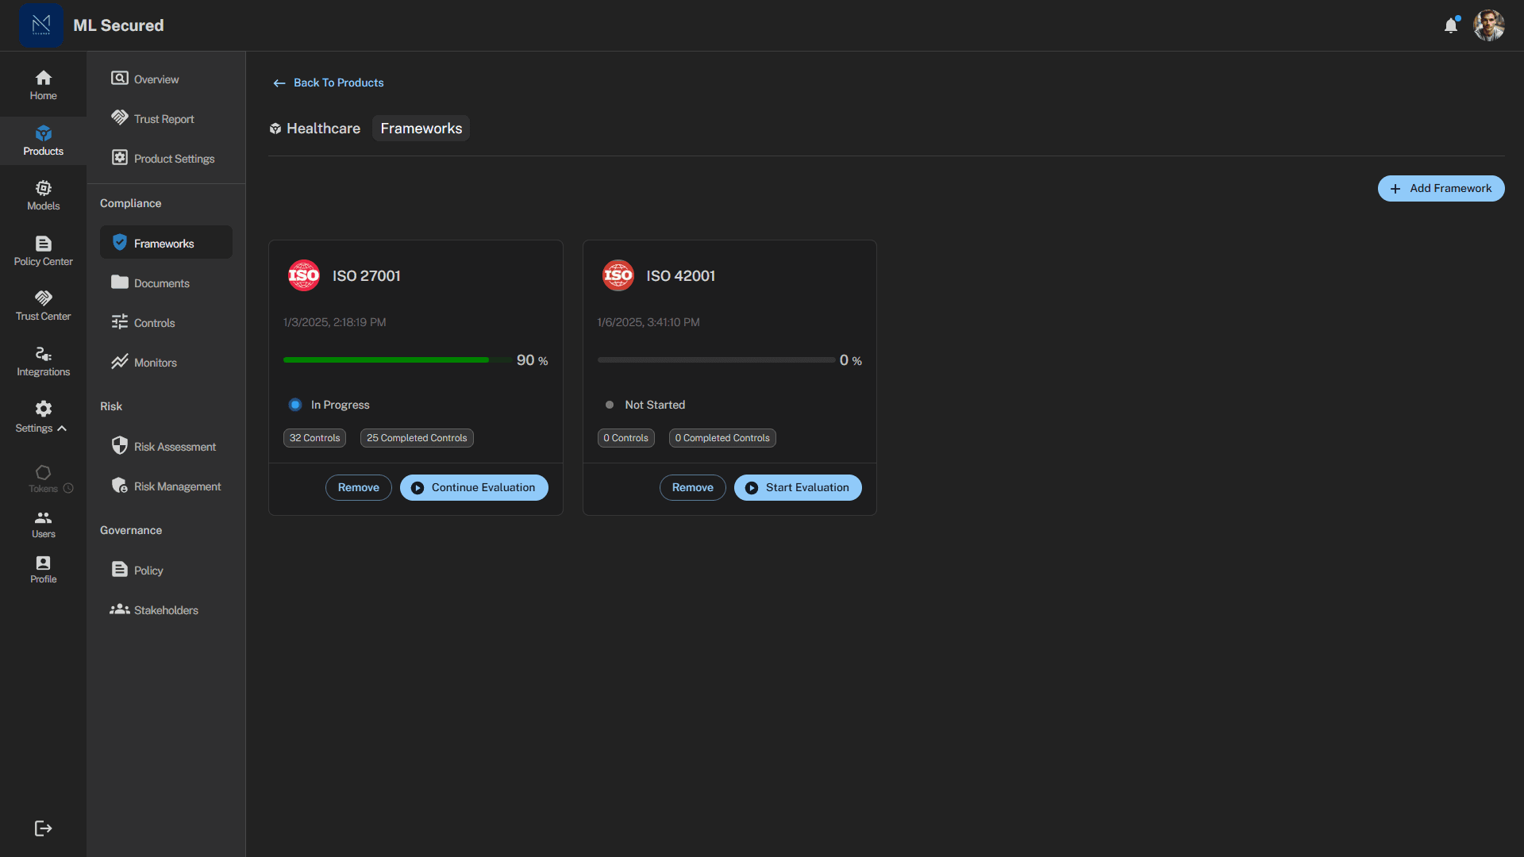Open Documents under Compliance
This screenshot has width=1524, height=857.
(161, 283)
